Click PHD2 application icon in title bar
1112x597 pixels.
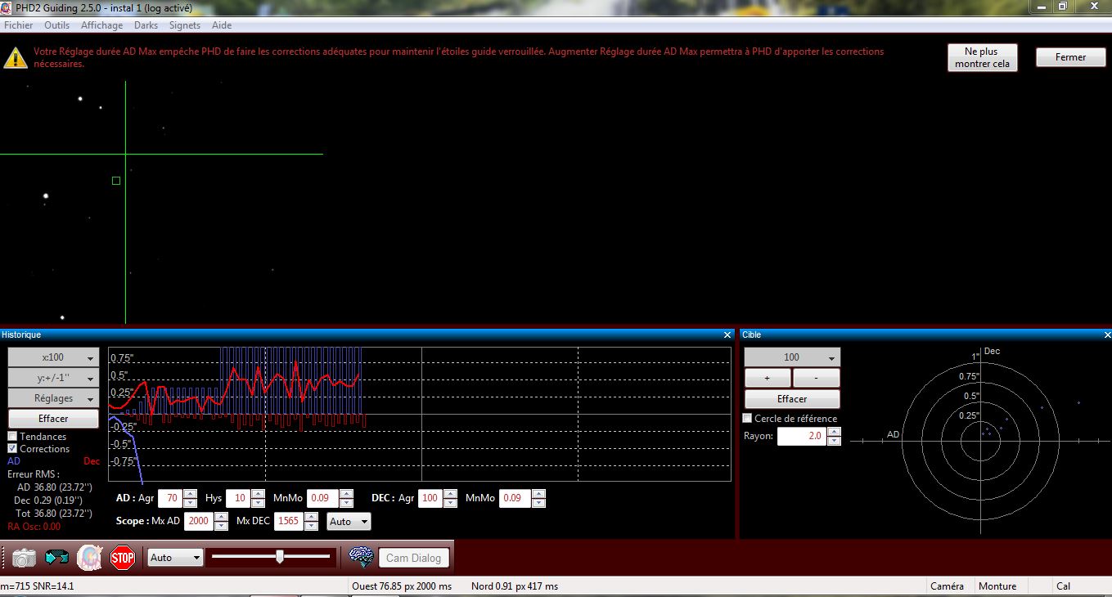7,8
